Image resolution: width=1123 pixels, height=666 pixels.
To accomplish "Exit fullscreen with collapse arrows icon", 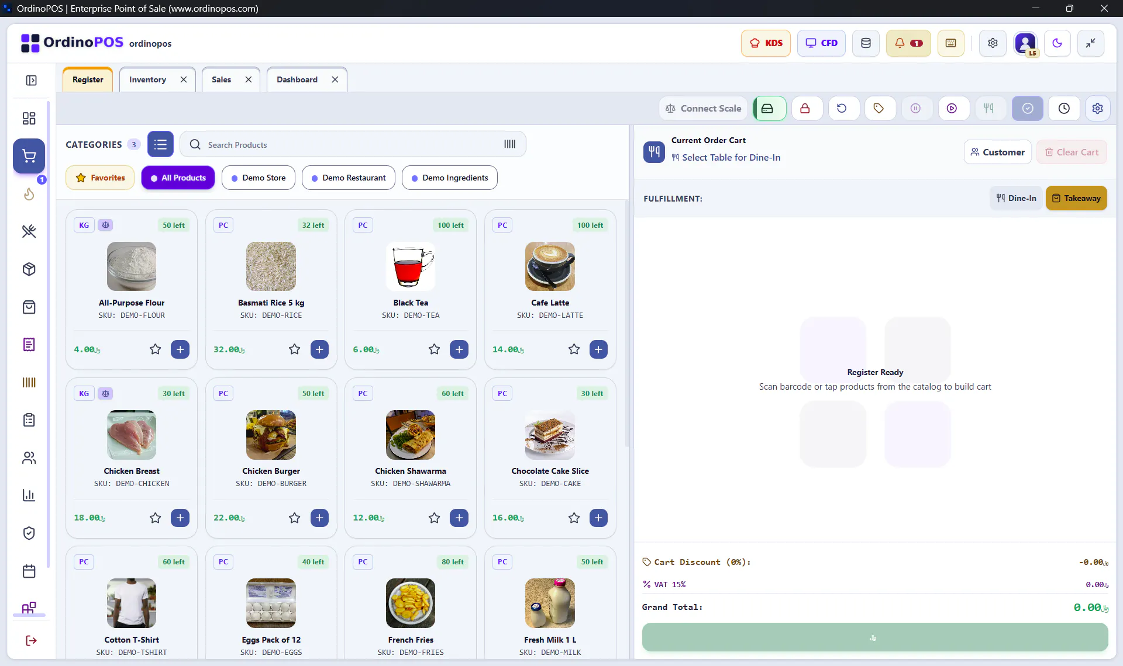I will 1091,43.
